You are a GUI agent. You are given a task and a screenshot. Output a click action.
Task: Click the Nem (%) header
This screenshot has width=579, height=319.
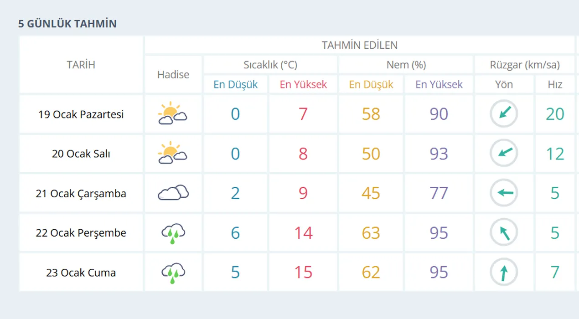(406, 65)
